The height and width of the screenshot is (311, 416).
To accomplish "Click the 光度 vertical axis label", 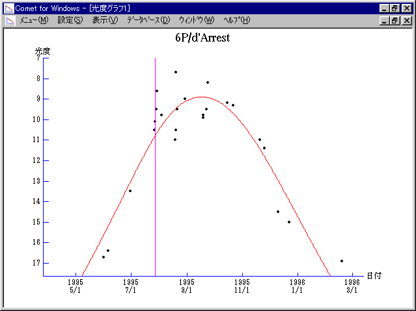I will tap(42, 51).
